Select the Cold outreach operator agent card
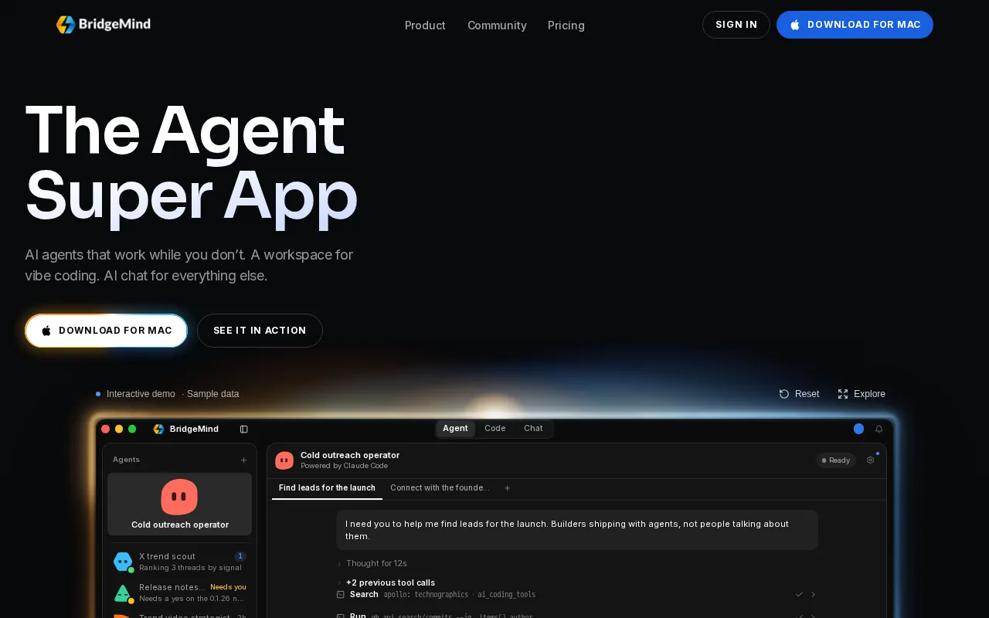Screen dimensions: 989x618 pos(180,504)
